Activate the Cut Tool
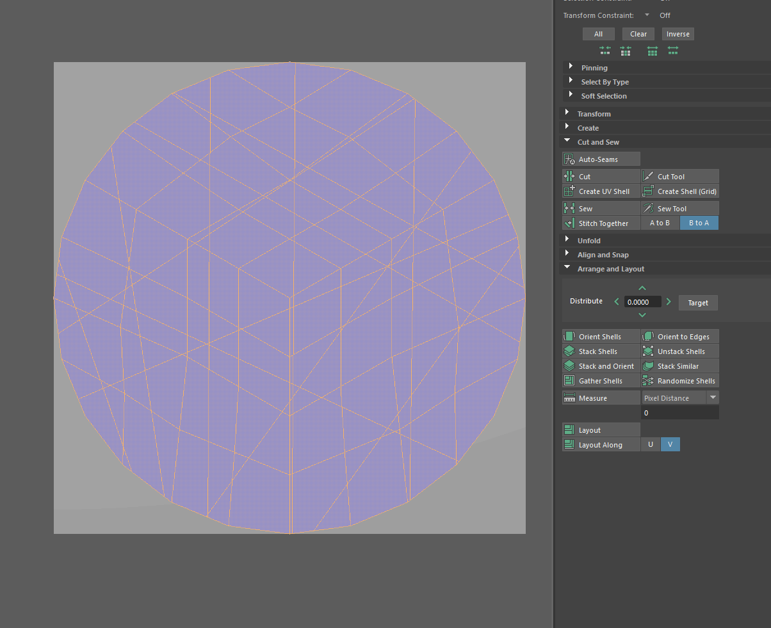The height and width of the screenshot is (628, 771). pyautogui.click(x=680, y=176)
